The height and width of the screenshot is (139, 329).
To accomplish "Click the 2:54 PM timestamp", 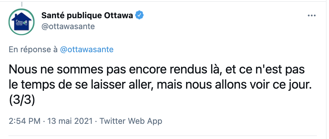I will tap(25, 121).
